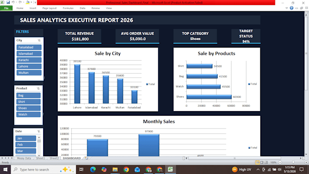
Task: Clear the Product slicer filter icon
Action: click(x=39, y=88)
